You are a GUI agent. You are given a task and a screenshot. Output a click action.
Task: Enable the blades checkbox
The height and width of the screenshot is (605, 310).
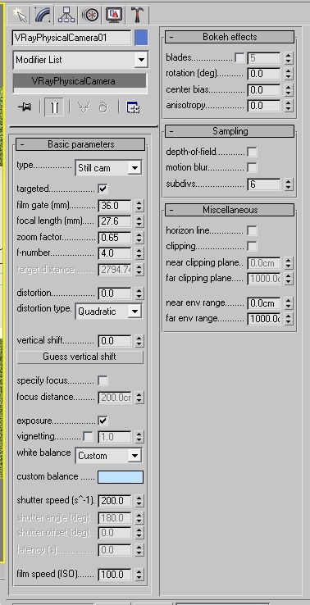(239, 58)
